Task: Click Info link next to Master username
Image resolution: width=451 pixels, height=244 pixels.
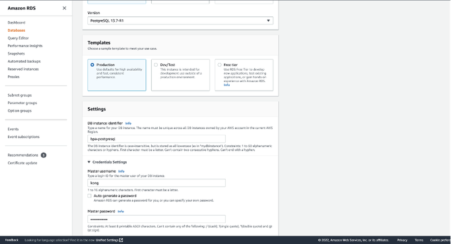Action: pos(121,171)
